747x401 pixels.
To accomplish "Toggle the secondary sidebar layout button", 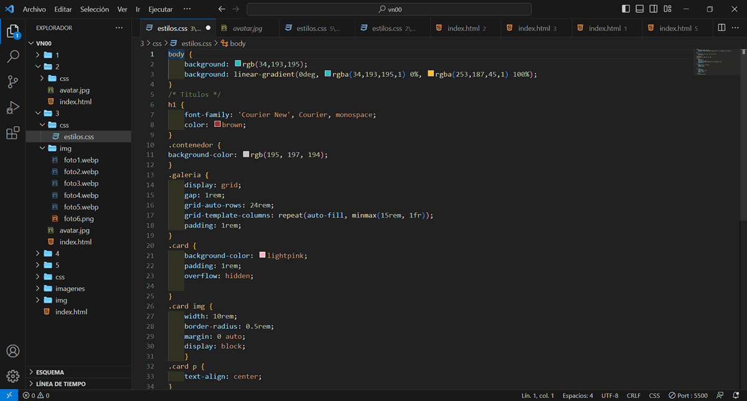I will point(654,9).
